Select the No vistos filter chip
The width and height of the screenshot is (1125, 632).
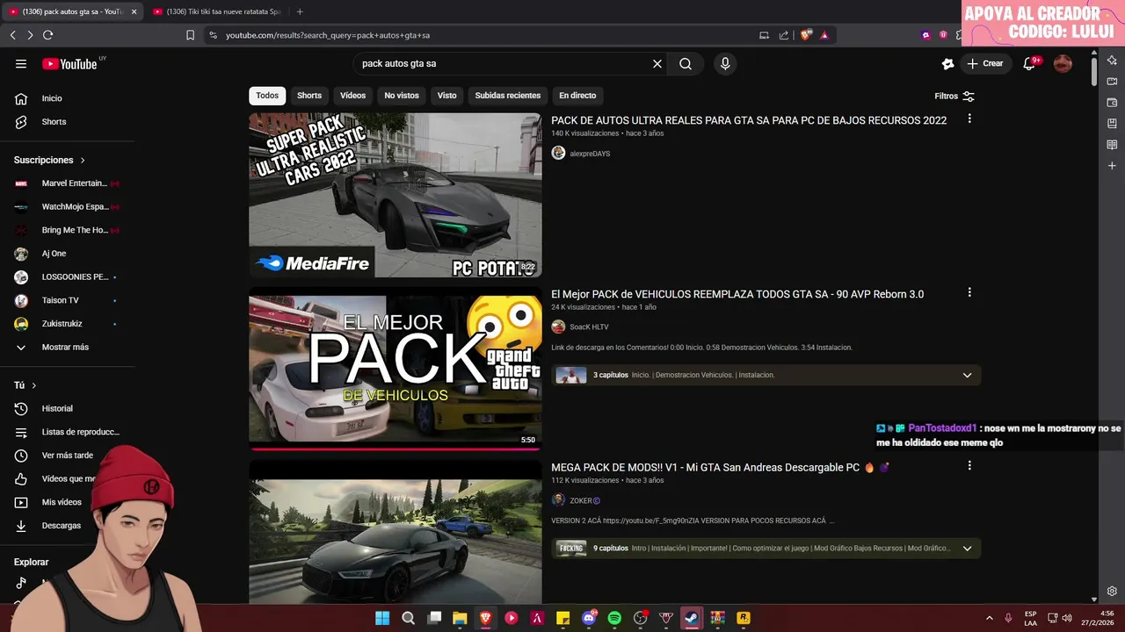pos(402,96)
